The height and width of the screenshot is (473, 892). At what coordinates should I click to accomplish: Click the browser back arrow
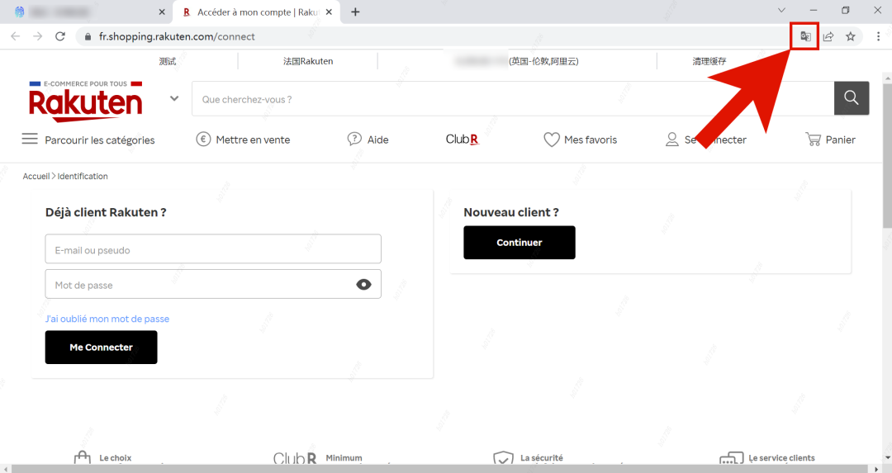coord(16,36)
